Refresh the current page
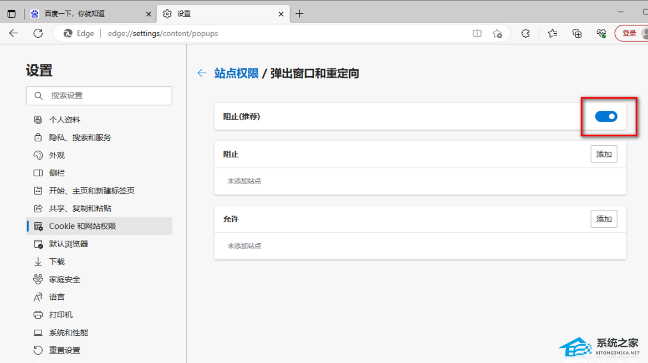This screenshot has height=363, width=648. tap(38, 33)
